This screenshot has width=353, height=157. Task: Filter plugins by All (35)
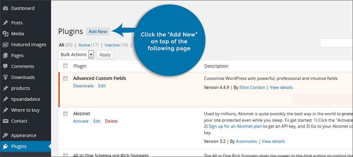point(65,45)
